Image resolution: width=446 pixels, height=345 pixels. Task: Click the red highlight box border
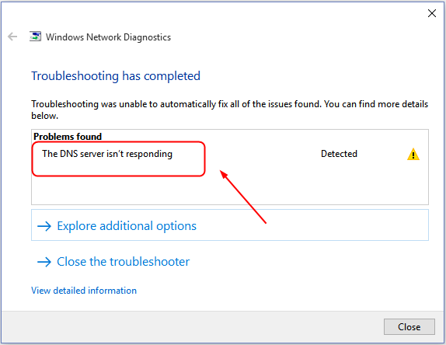coord(118,176)
